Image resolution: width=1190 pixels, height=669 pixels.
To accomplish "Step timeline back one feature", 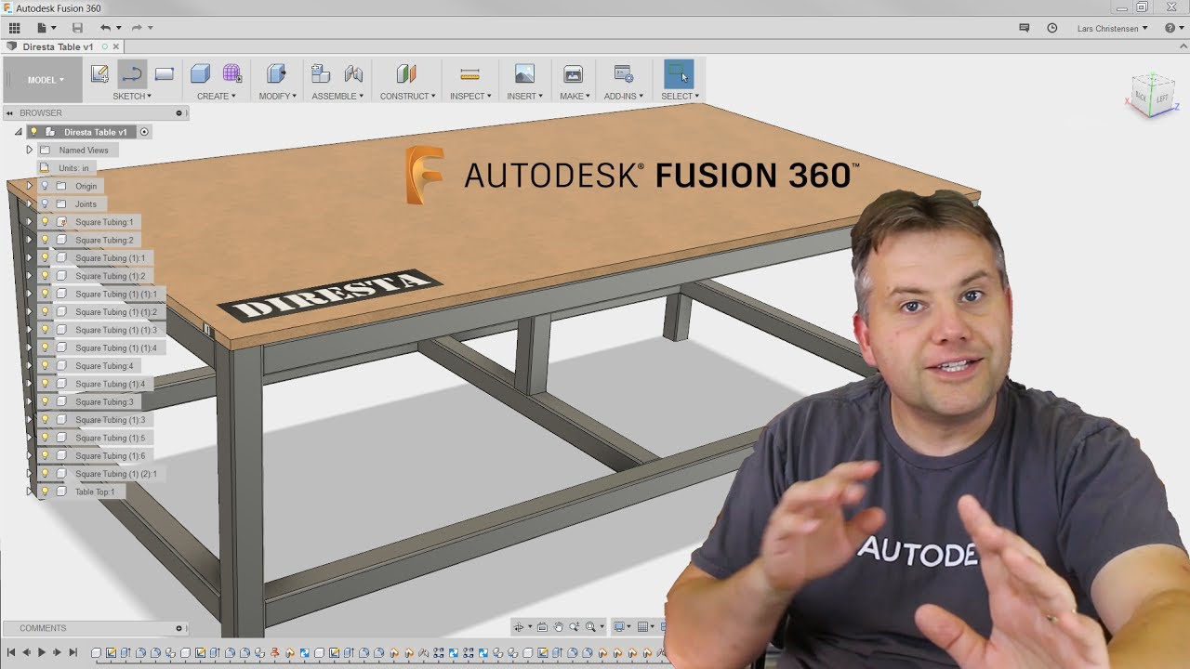I will 26,653.
